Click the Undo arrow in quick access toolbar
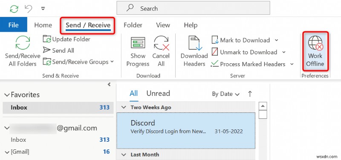Screen dimensions: 341x160 28,8
